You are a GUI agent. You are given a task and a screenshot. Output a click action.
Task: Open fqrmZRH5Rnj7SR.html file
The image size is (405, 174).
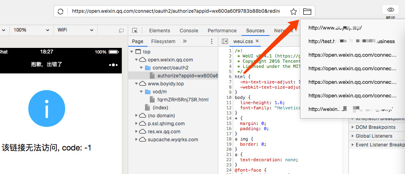(183, 100)
